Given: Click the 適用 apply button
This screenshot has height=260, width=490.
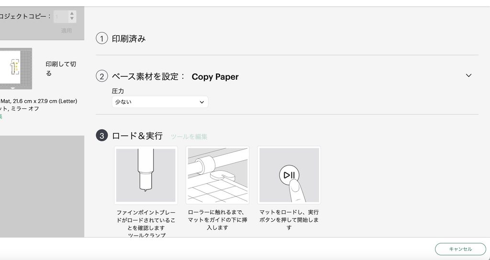Looking at the screenshot, I should click(x=66, y=31).
